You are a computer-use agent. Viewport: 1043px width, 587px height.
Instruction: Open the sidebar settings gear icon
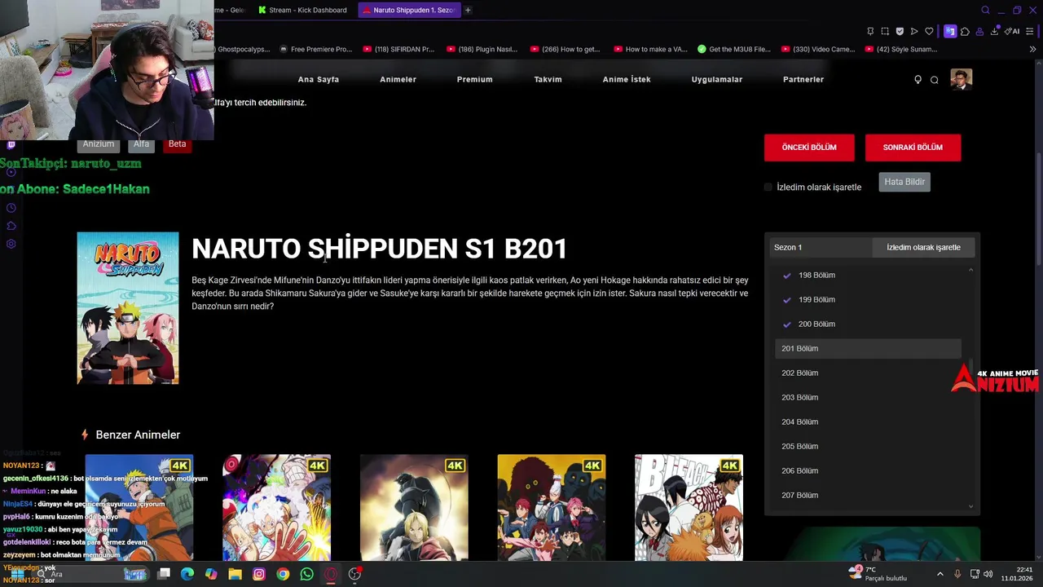[11, 244]
